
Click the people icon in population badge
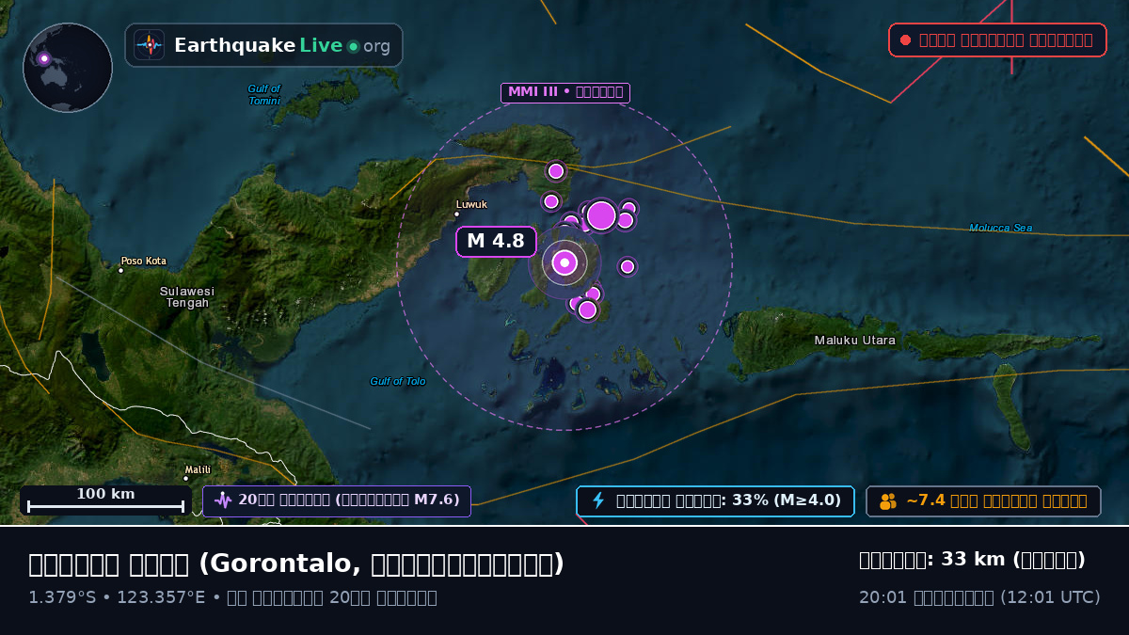coord(887,501)
